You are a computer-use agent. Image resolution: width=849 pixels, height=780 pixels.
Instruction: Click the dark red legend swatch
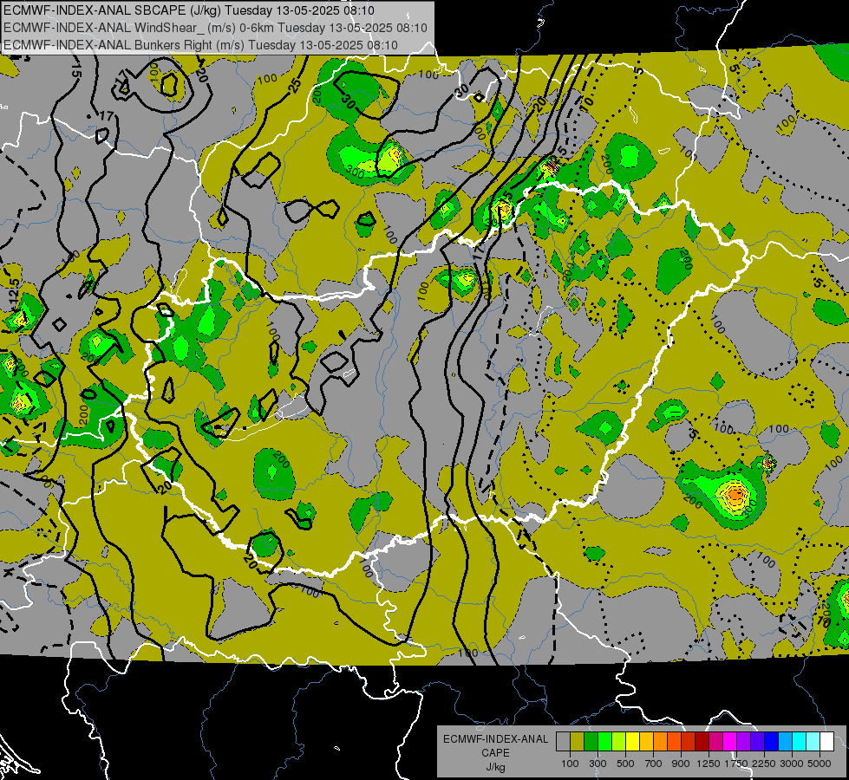click(x=702, y=741)
